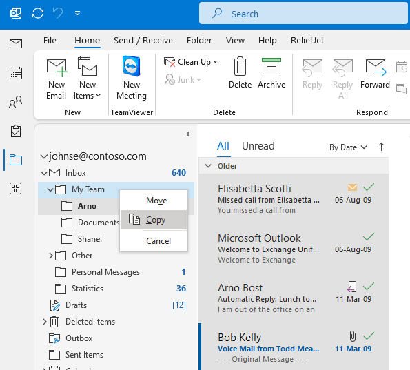Open the Microsoft Outlook welcome message
Viewport: 410px width, 370px height.
coord(294,249)
